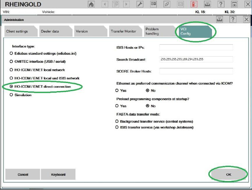
Task: Click the minimize-to-tray toolbar icon
Action: pos(234,4)
